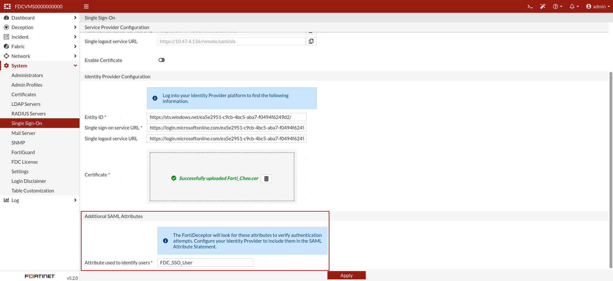Click the page vertical scrollbar
The height and width of the screenshot is (281, 613).
[611, 169]
